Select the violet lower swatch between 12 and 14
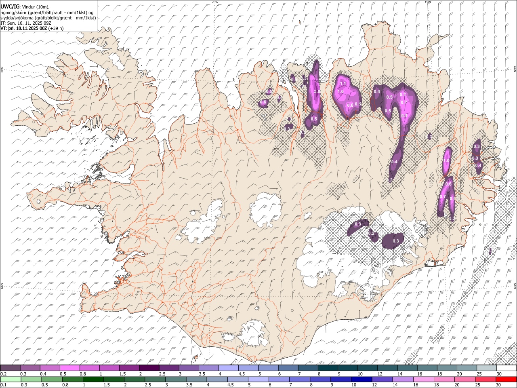 382,379
